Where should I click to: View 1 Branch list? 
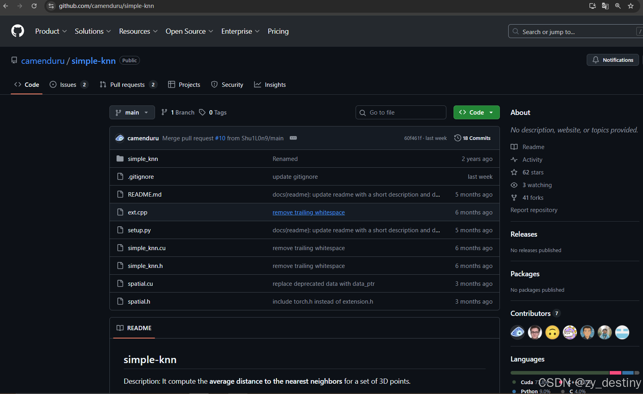(178, 113)
